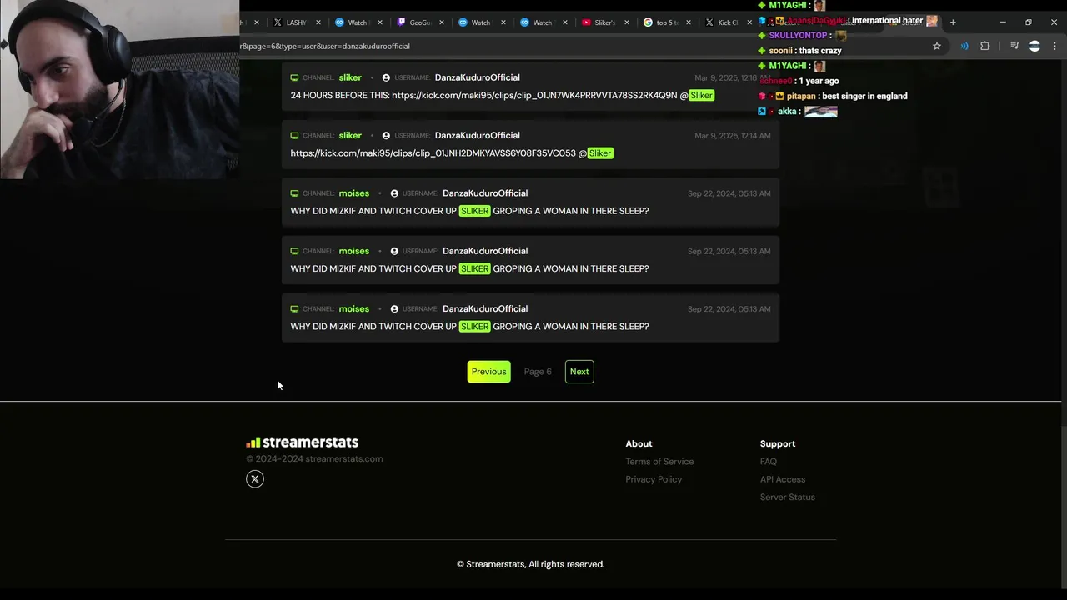
Task: Switch to the Sliker's YouTube tab
Action: (x=604, y=22)
